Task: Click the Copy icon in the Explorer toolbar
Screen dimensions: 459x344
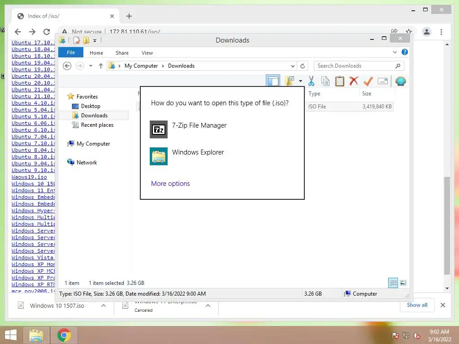Action: pyautogui.click(x=325, y=81)
